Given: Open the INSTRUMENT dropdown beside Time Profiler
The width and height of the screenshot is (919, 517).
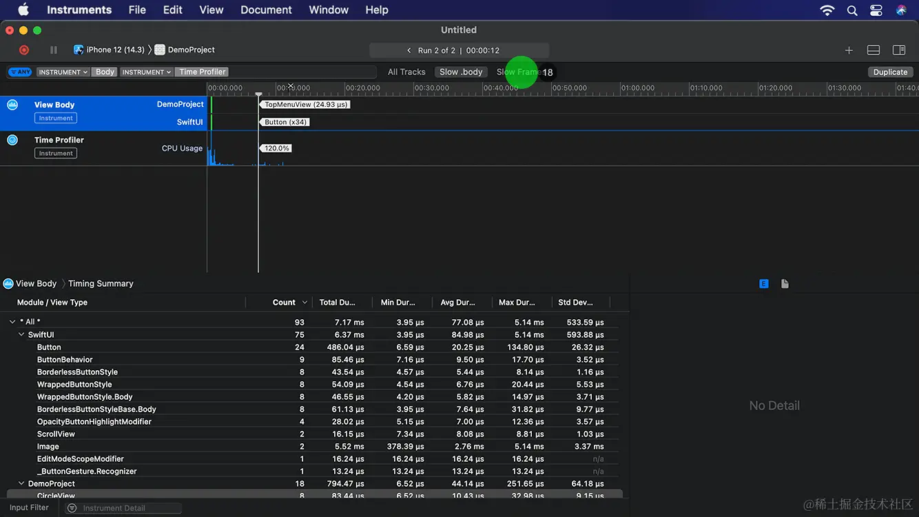Looking at the screenshot, I should (x=147, y=72).
